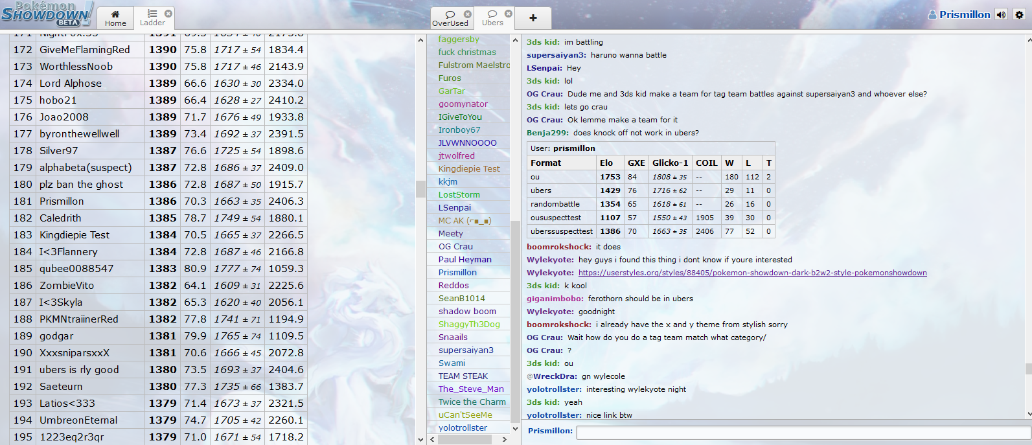Click the @WreckDra username in chat
This screenshot has height=445, width=1032.
pyautogui.click(x=551, y=376)
